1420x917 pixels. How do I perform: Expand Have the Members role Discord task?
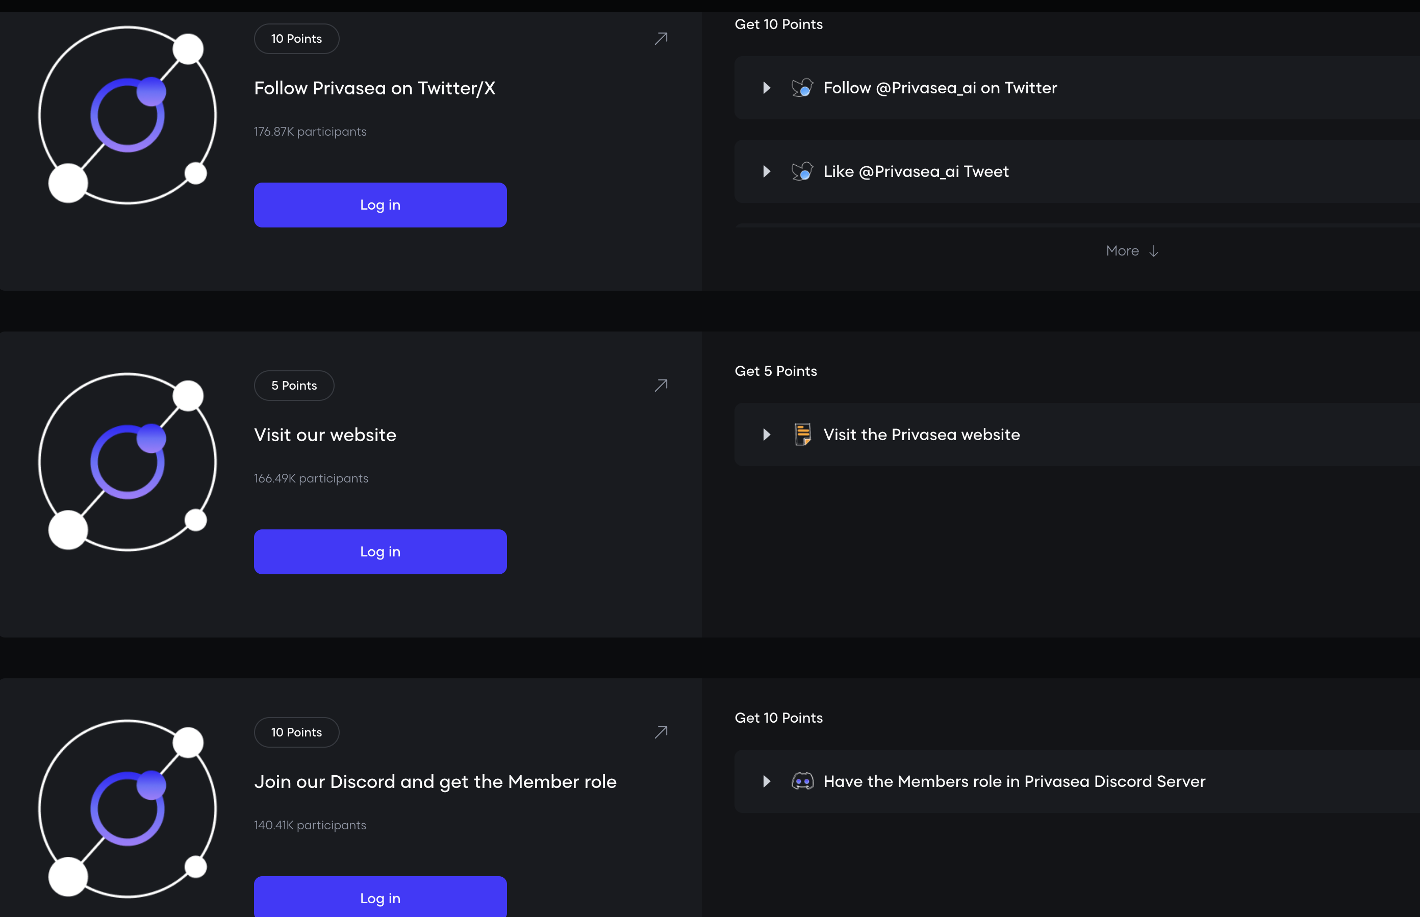click(x=767, y=781)
